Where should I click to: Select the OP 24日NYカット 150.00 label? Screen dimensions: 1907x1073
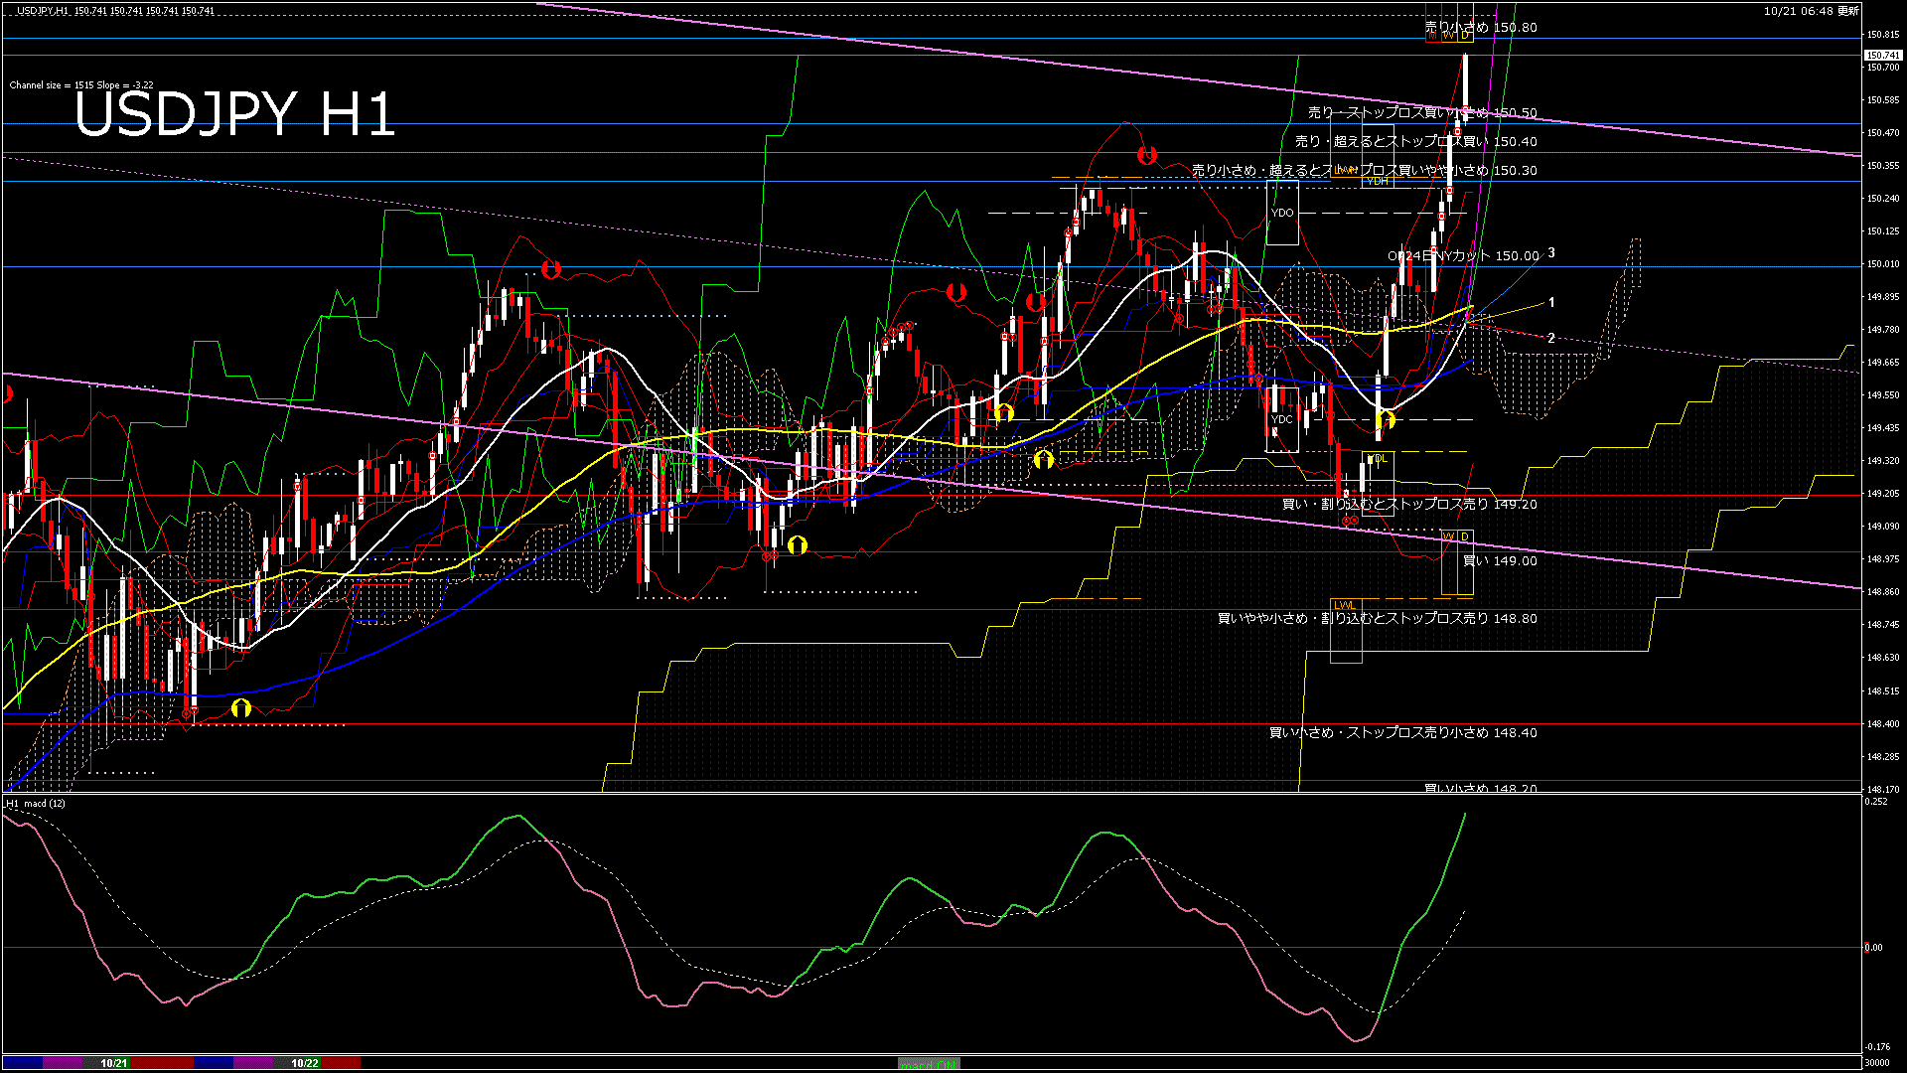click(1463, 255)
